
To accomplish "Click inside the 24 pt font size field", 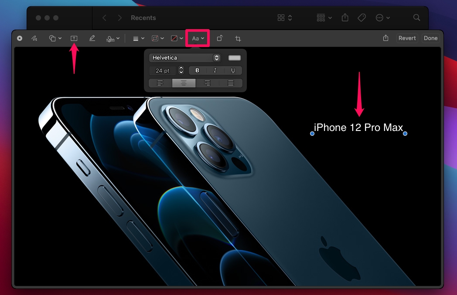I will pyautogui.click(x=162, y=70).
